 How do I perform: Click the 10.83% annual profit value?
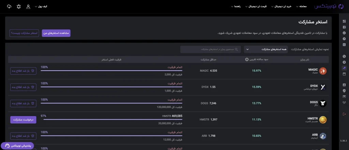(257, 136)
